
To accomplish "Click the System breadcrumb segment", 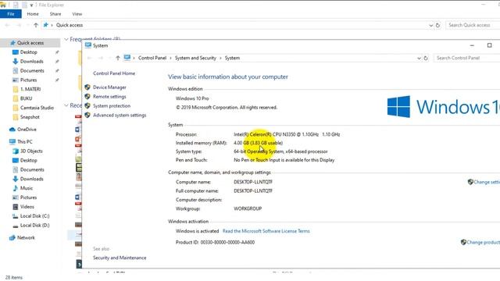I will (232, 58).
